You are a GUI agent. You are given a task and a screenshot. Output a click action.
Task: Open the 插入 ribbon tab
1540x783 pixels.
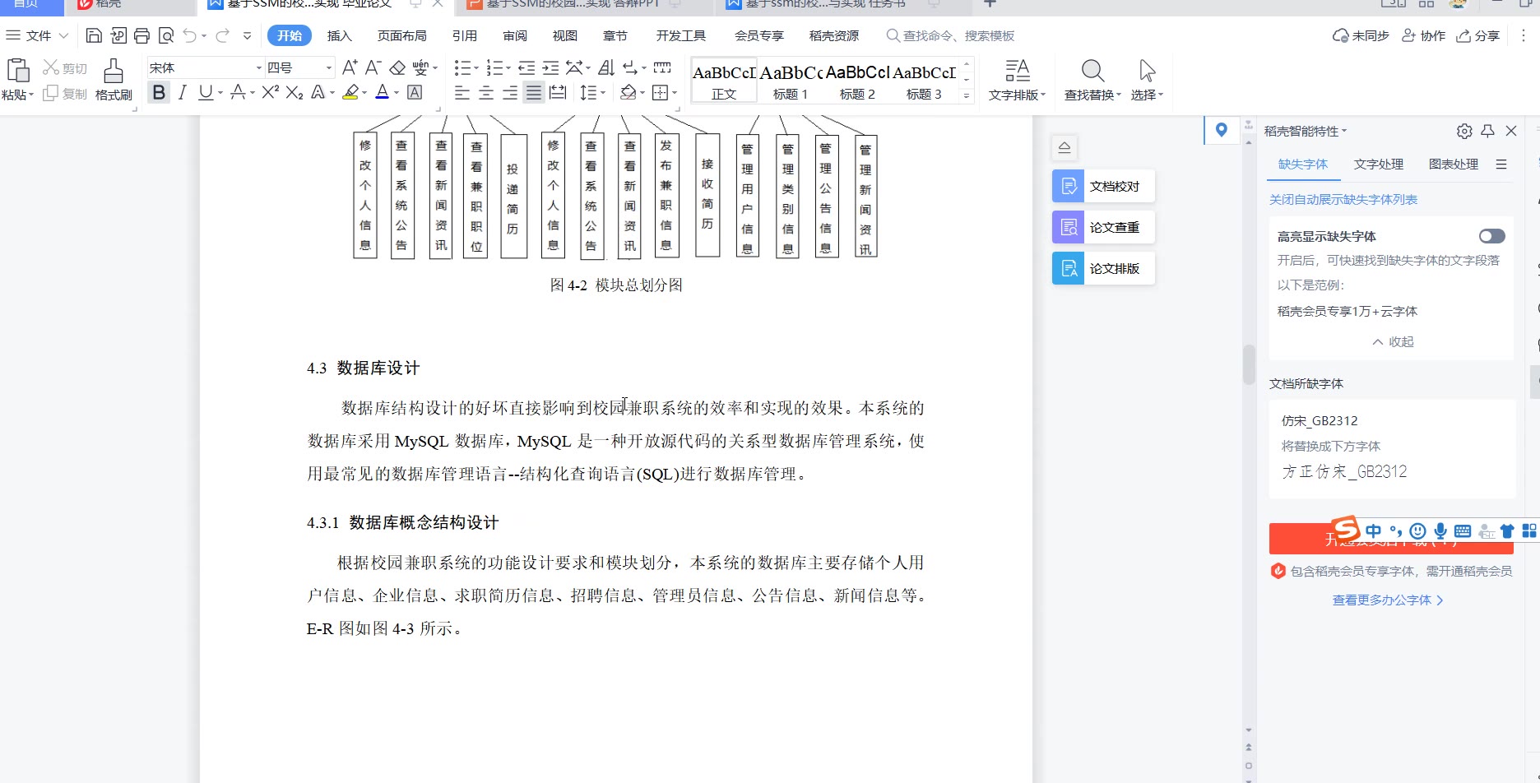click(x=339, y=35)
